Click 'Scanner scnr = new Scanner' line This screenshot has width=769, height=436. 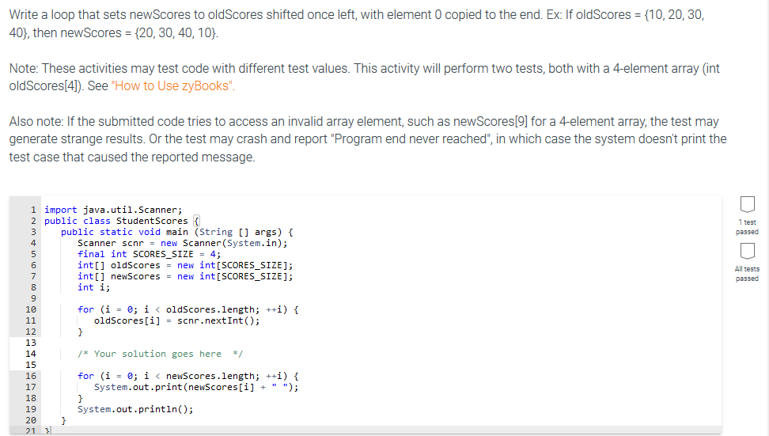[183, 243]
